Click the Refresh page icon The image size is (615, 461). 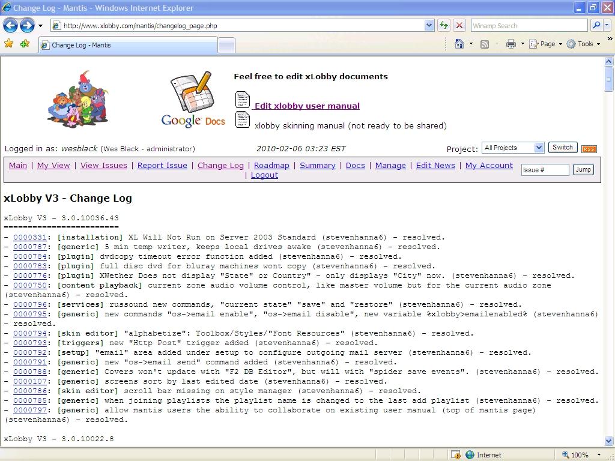click(444, 26)
